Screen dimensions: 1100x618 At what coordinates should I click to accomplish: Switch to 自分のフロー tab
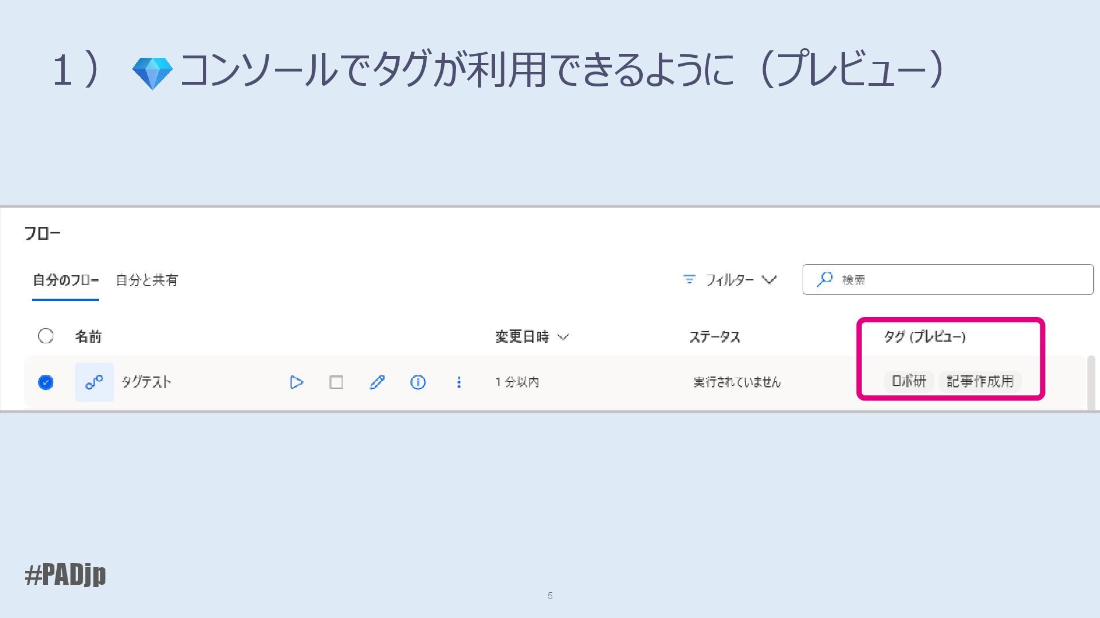click(65, 280)
